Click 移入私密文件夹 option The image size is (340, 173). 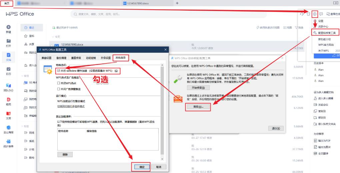[x=325, y=124]
